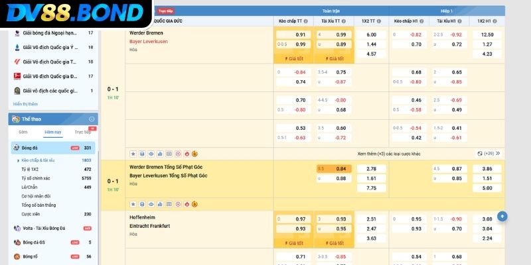Switch to the Sớm tab
The height and width of the screenshot is (265, 531).
click(23, 132)
